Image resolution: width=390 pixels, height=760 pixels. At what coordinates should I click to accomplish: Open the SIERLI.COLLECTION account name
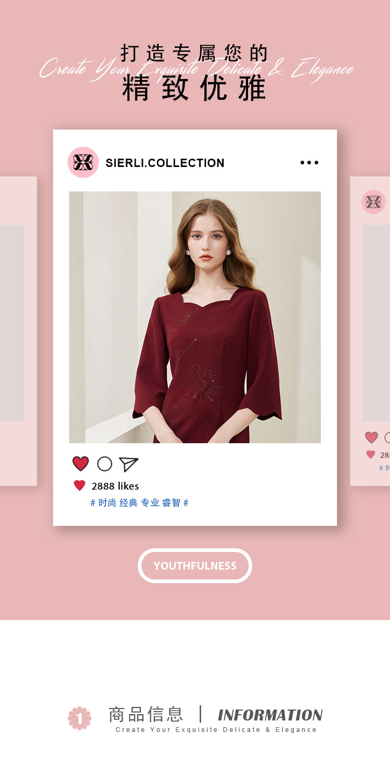click(x=165, y=163)
